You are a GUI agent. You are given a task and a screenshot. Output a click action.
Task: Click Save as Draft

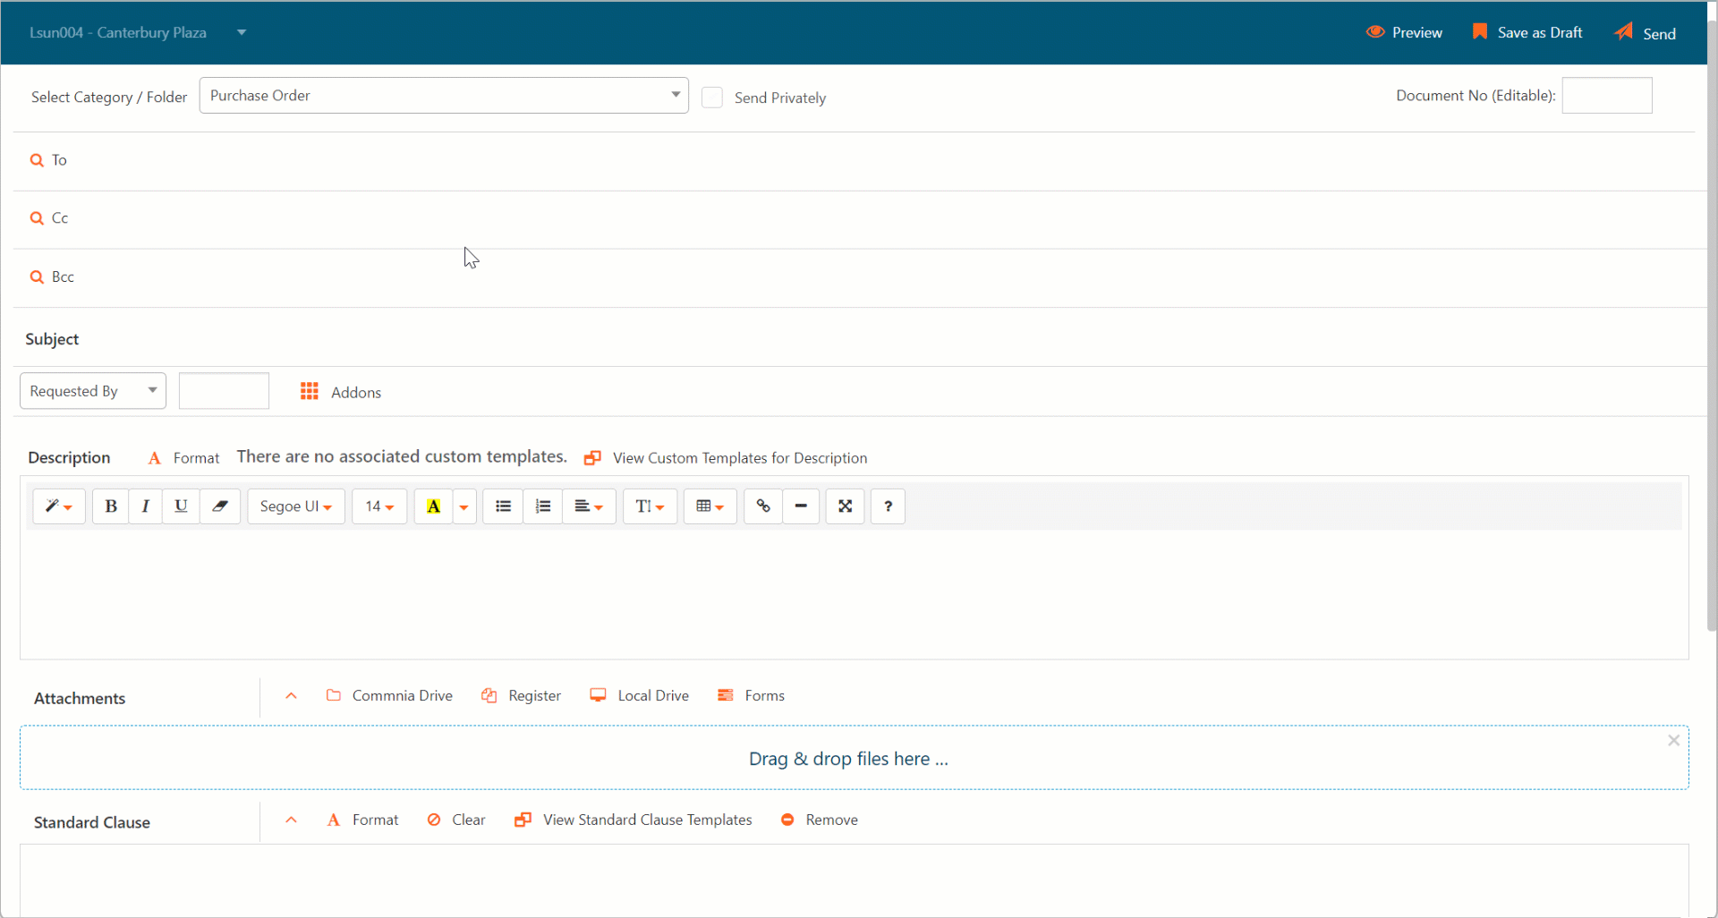(1527, 33)
